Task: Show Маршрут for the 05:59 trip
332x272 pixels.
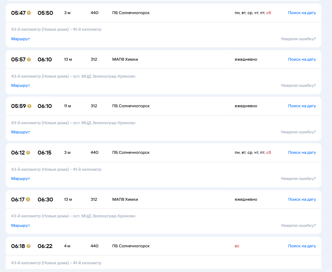Action: coord(21,132)
